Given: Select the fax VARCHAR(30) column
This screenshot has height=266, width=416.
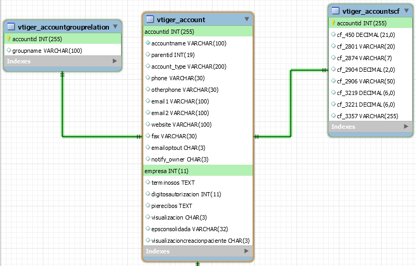Looking at the screenshot, I should 198,136.
